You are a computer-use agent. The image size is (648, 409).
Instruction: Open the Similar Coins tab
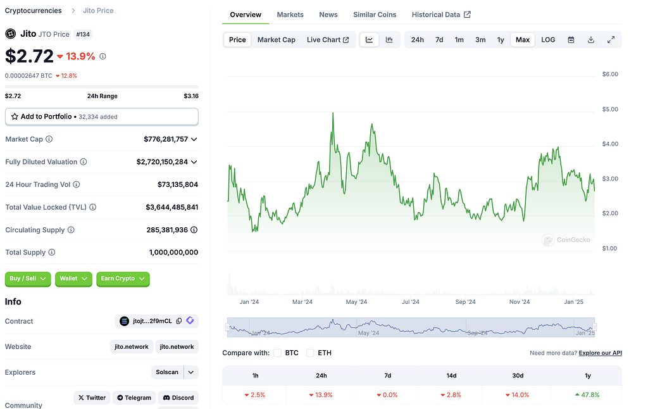[x=375, y=15]
